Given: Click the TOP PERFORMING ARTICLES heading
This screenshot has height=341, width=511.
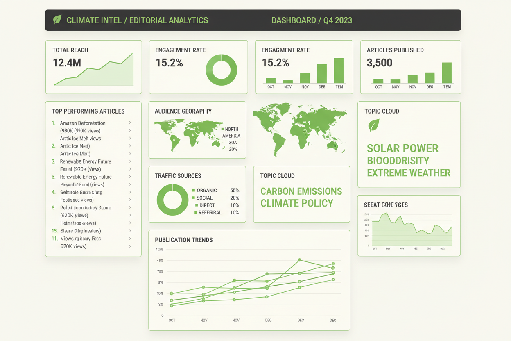Looking at the screenshot, I should coord(88,111).
